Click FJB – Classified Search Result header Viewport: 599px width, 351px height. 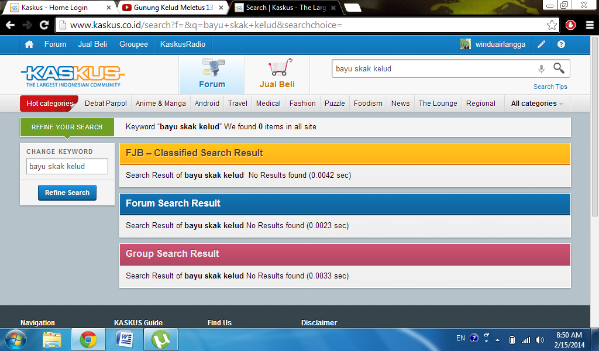(345, 153)
